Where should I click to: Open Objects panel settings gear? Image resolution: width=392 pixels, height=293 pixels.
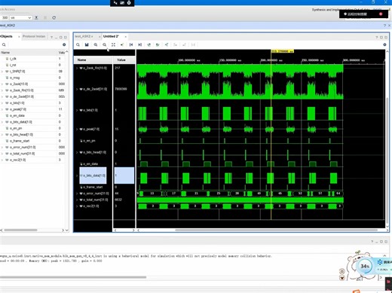tap(64, 44)
